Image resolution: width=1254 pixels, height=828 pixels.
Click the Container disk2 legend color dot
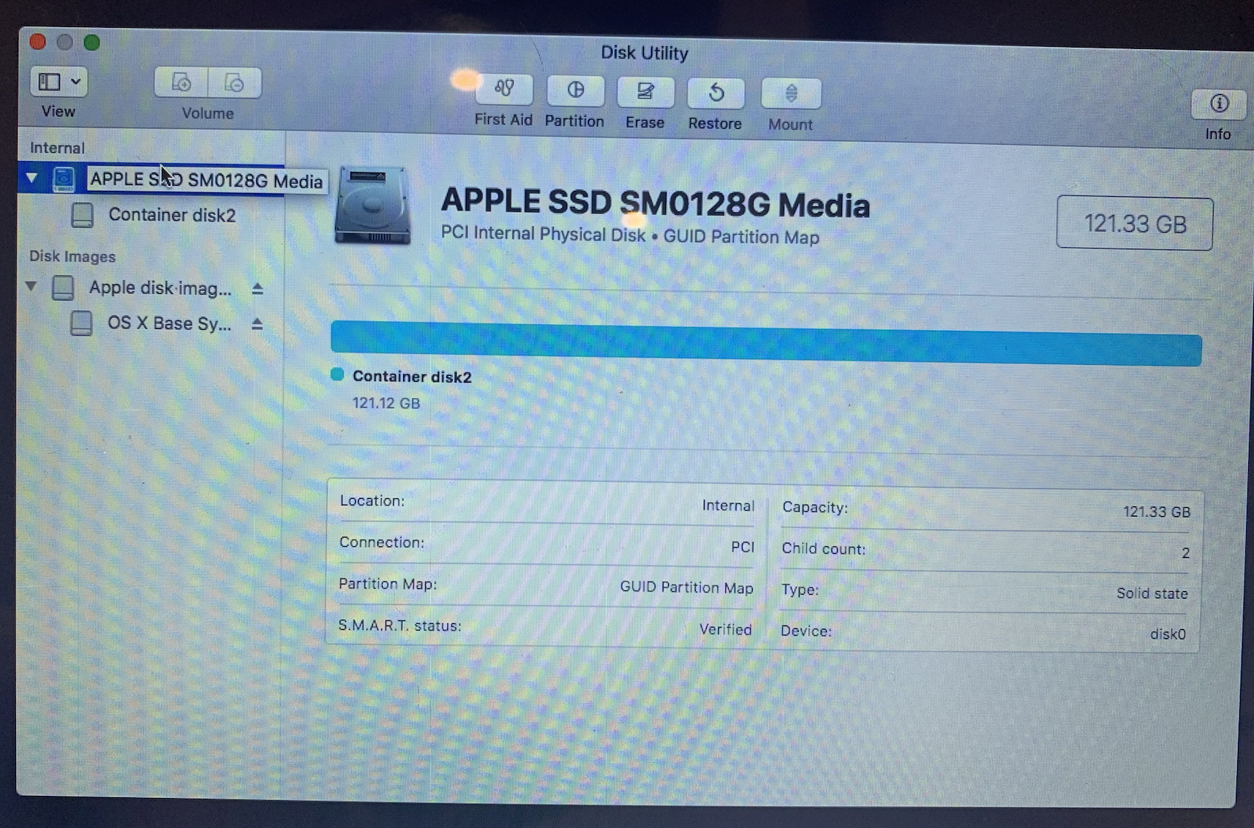(337, 375)
